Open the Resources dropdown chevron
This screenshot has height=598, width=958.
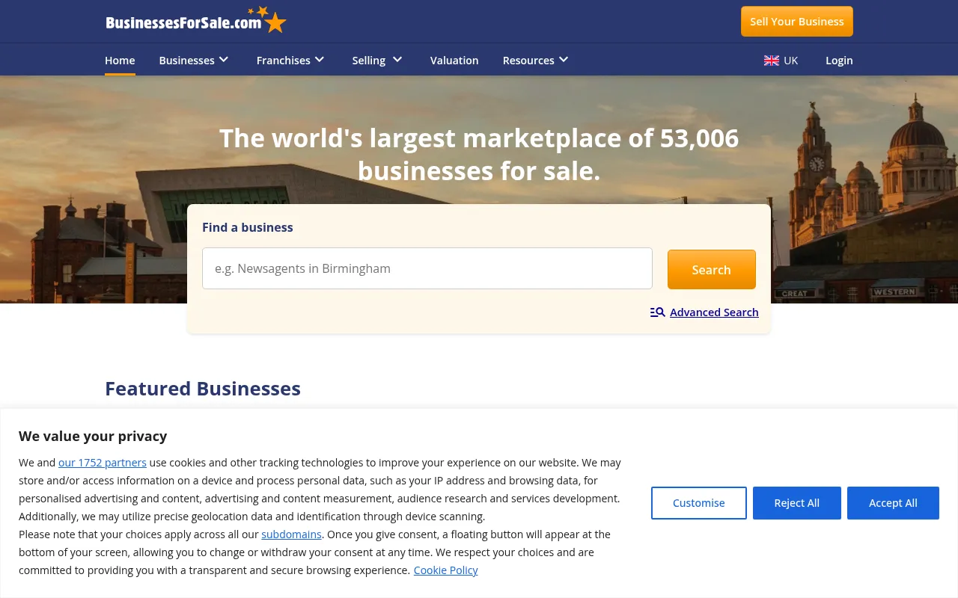coord(564,60)
